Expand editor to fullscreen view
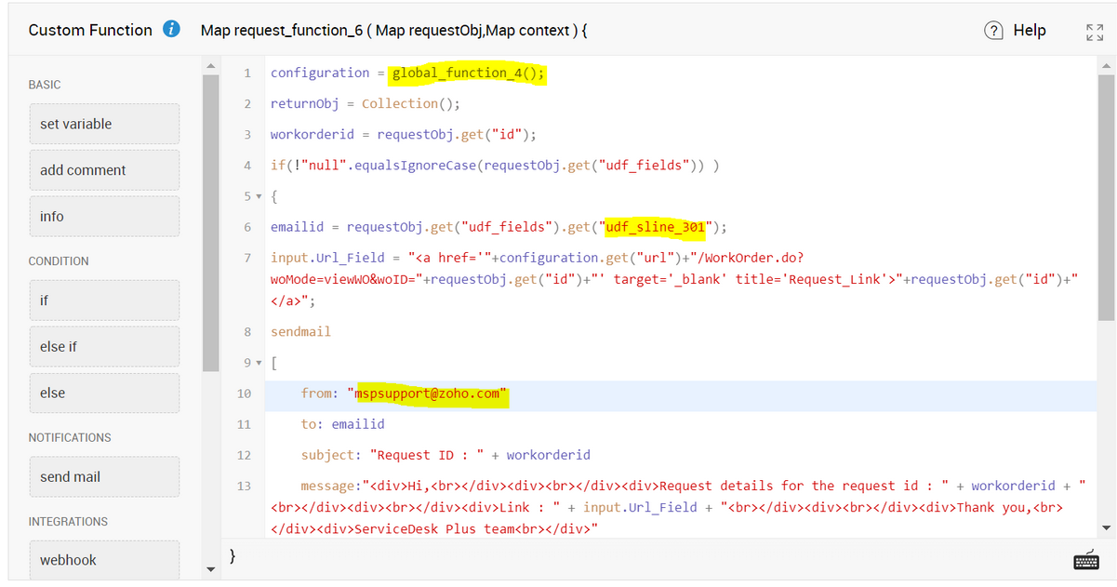The width and height of the screenshot is (1117, 587). (x=1093, y=32)
